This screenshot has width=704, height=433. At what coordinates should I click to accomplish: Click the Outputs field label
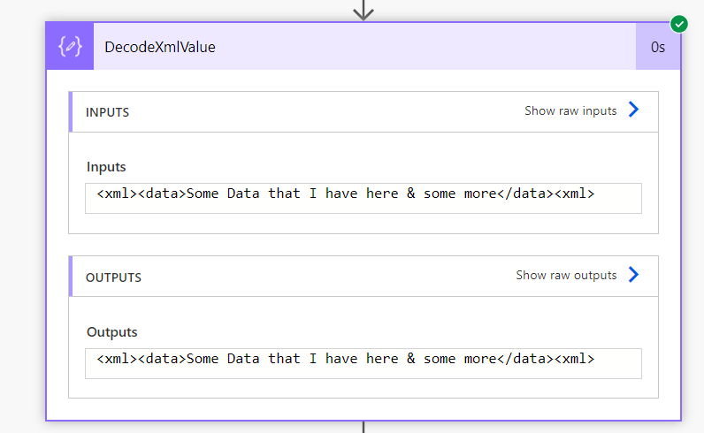[111, 332]
